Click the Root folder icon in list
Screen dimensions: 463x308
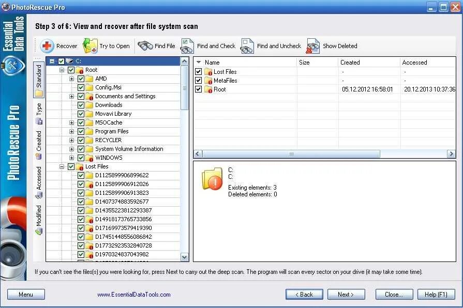(x=208, y=89)
